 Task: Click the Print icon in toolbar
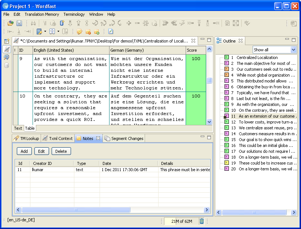click(x=33, y=23)
